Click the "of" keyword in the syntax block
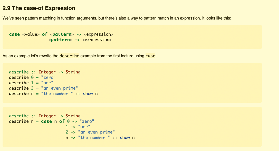The image size is (279, 151). pyautogui.click(x=45, y=34)
